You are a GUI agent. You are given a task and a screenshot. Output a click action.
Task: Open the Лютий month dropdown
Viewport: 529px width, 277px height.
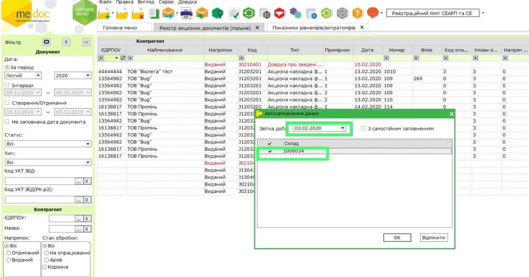pos(39,75)
